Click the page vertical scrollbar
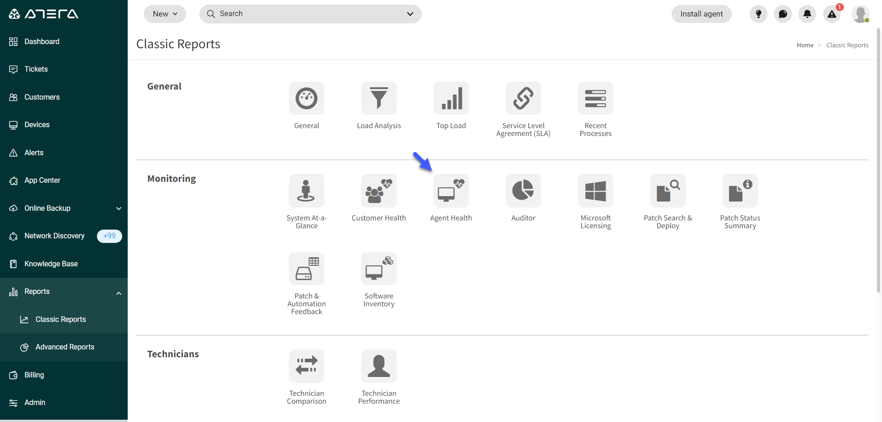This screenshot has height=422, width=882. click(879, 160)
